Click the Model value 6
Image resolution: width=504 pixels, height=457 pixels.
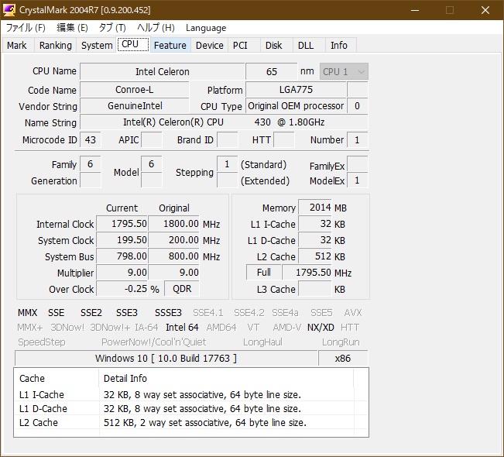pyautogui.click(x=152, y=164)
